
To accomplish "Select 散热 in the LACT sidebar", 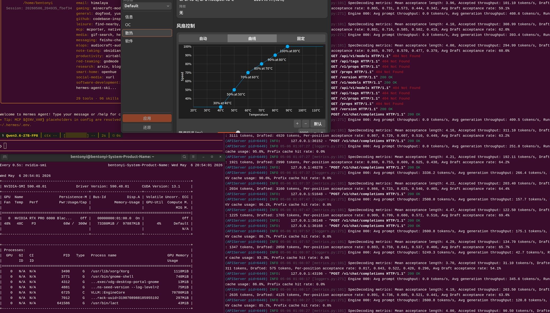I will [x=147, y=33].
